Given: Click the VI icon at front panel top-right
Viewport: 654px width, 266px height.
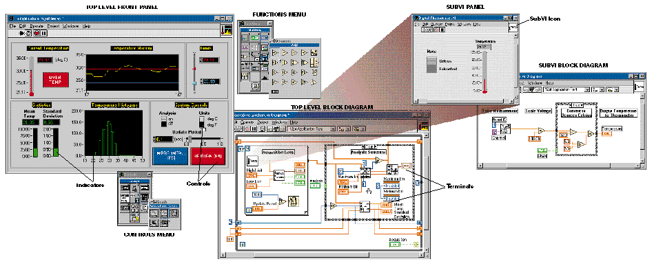Looking at the screenshot, I should tap(227, 30).
